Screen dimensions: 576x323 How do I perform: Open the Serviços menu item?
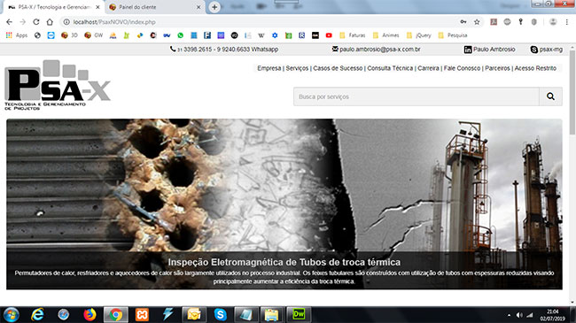297,68
